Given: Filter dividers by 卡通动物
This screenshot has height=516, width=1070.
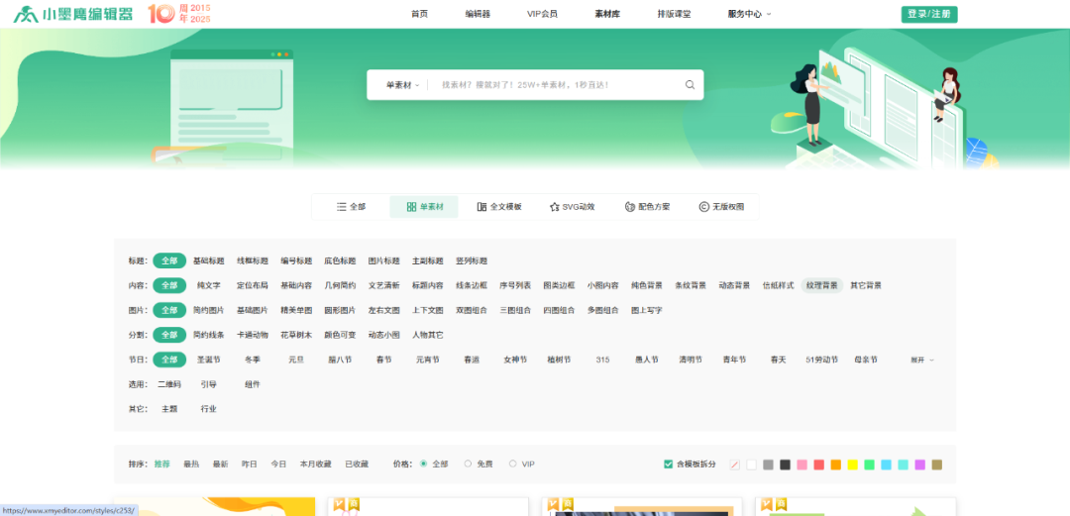Looking at the screenshot, I should point(253,335).
